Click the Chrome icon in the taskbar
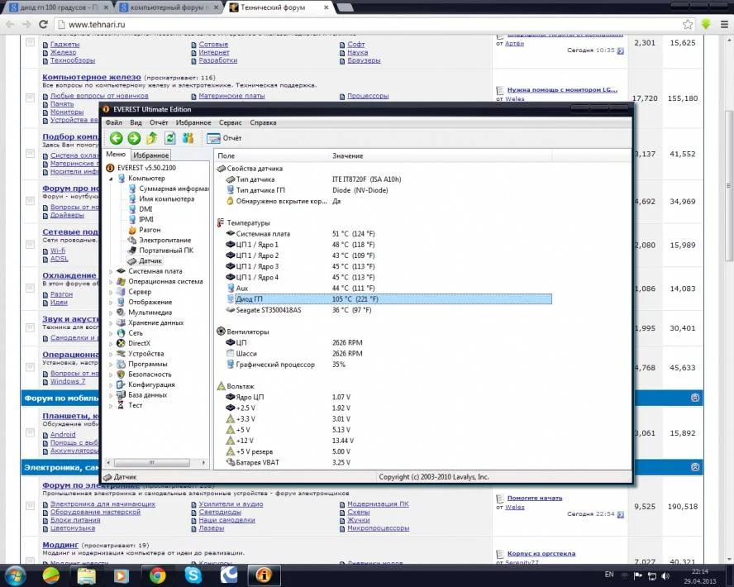 click(157, 574)
